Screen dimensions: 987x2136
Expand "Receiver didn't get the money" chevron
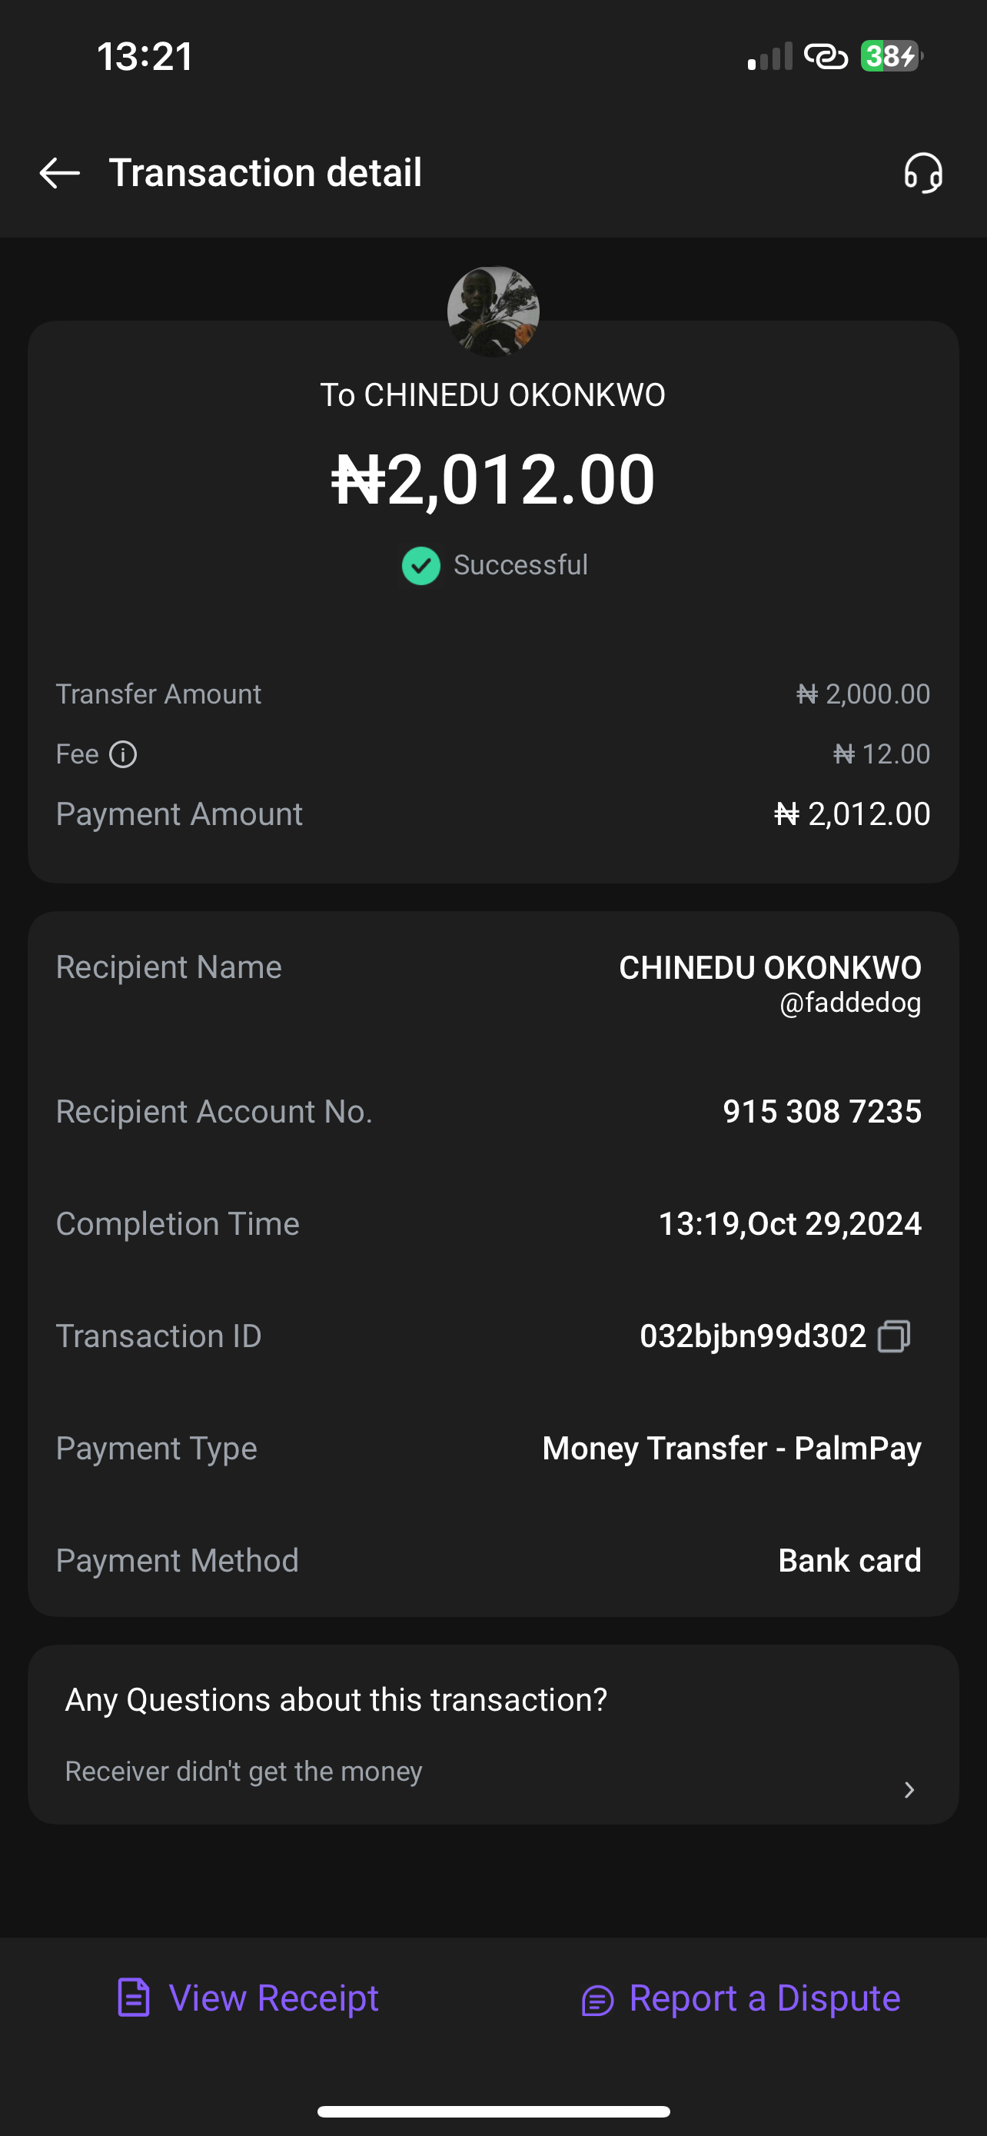(909, 1789)
